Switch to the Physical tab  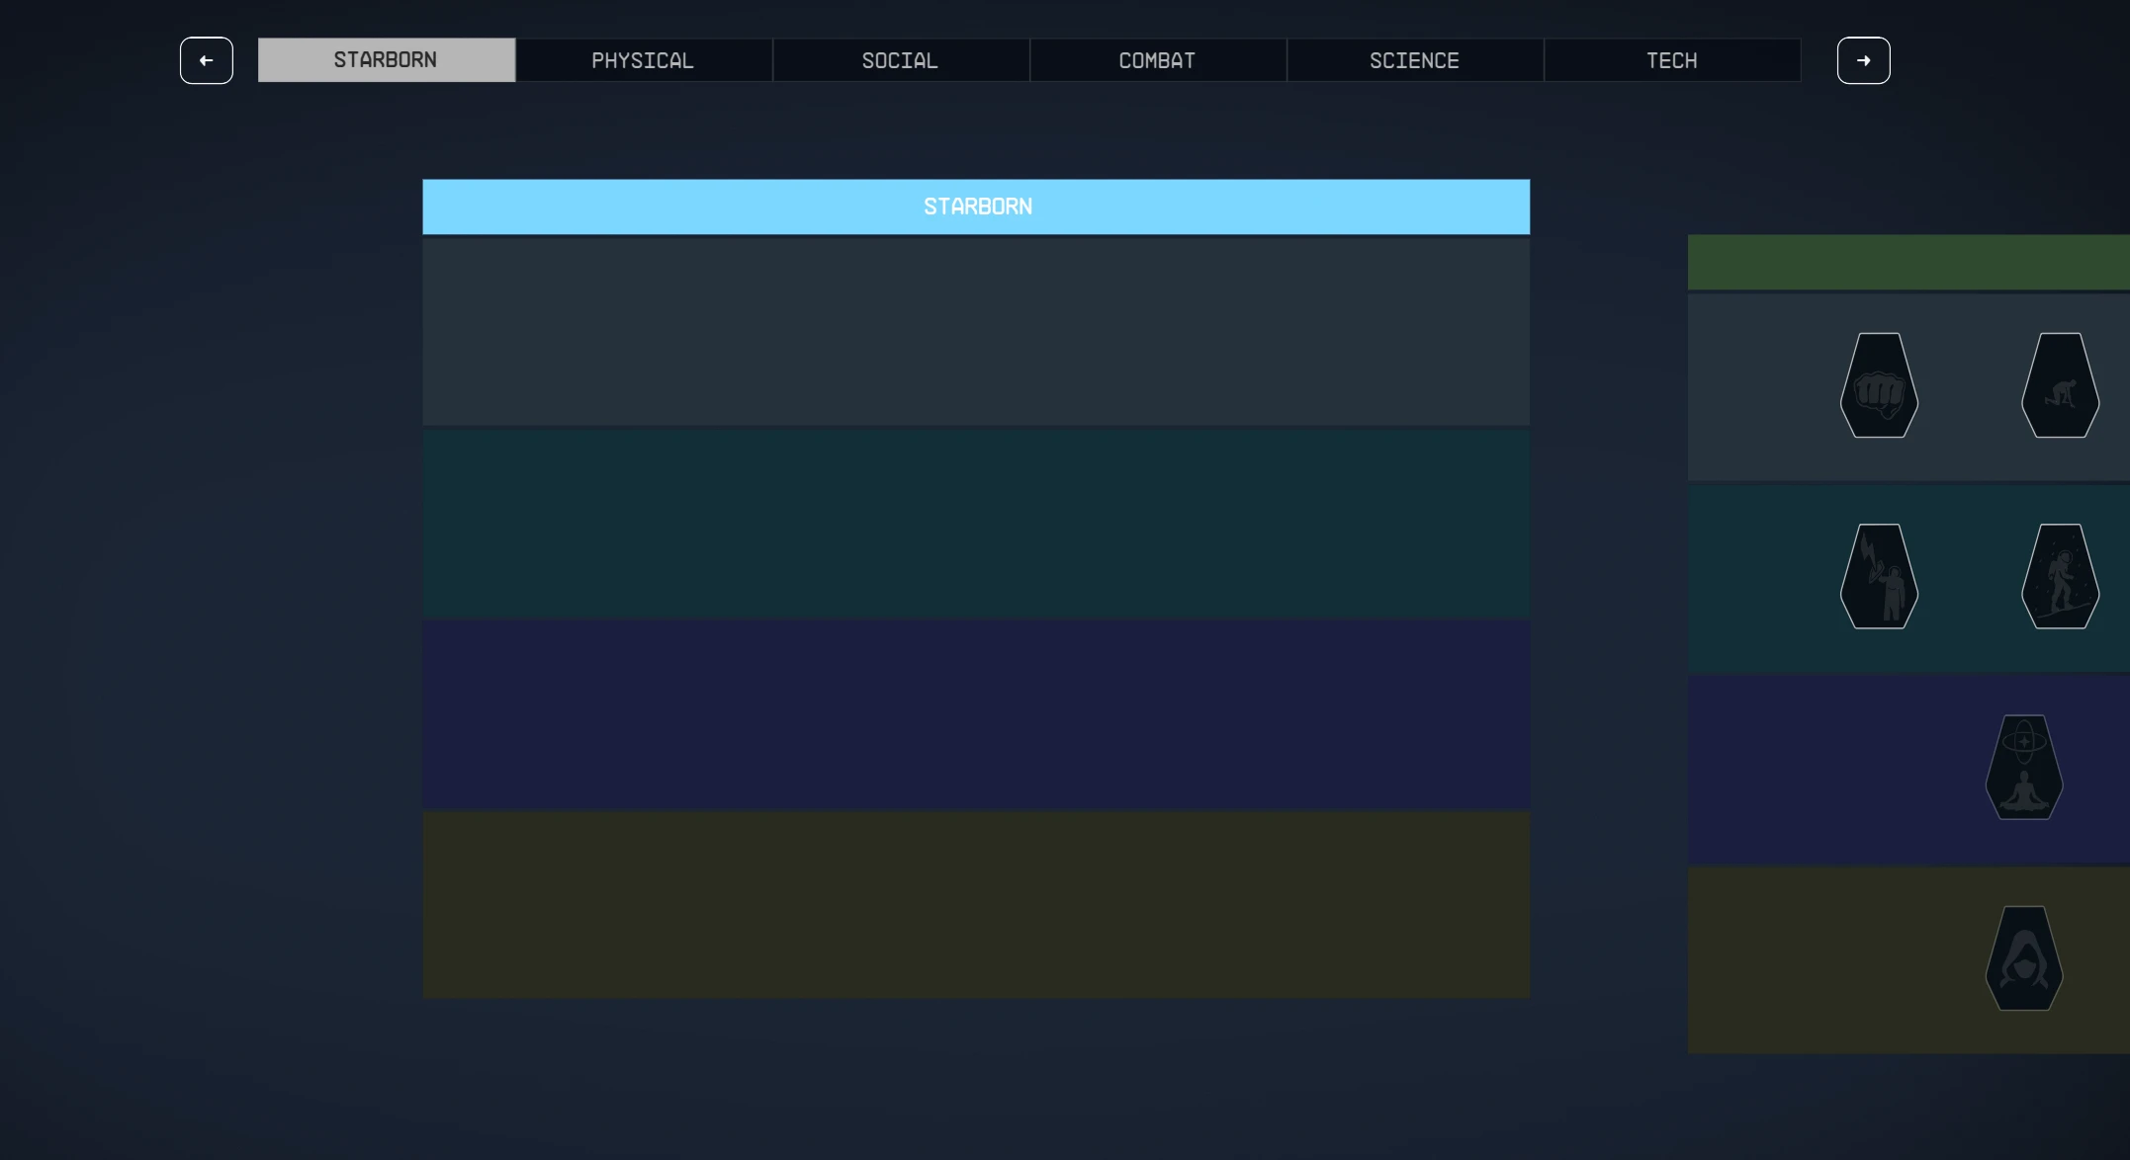643,60
